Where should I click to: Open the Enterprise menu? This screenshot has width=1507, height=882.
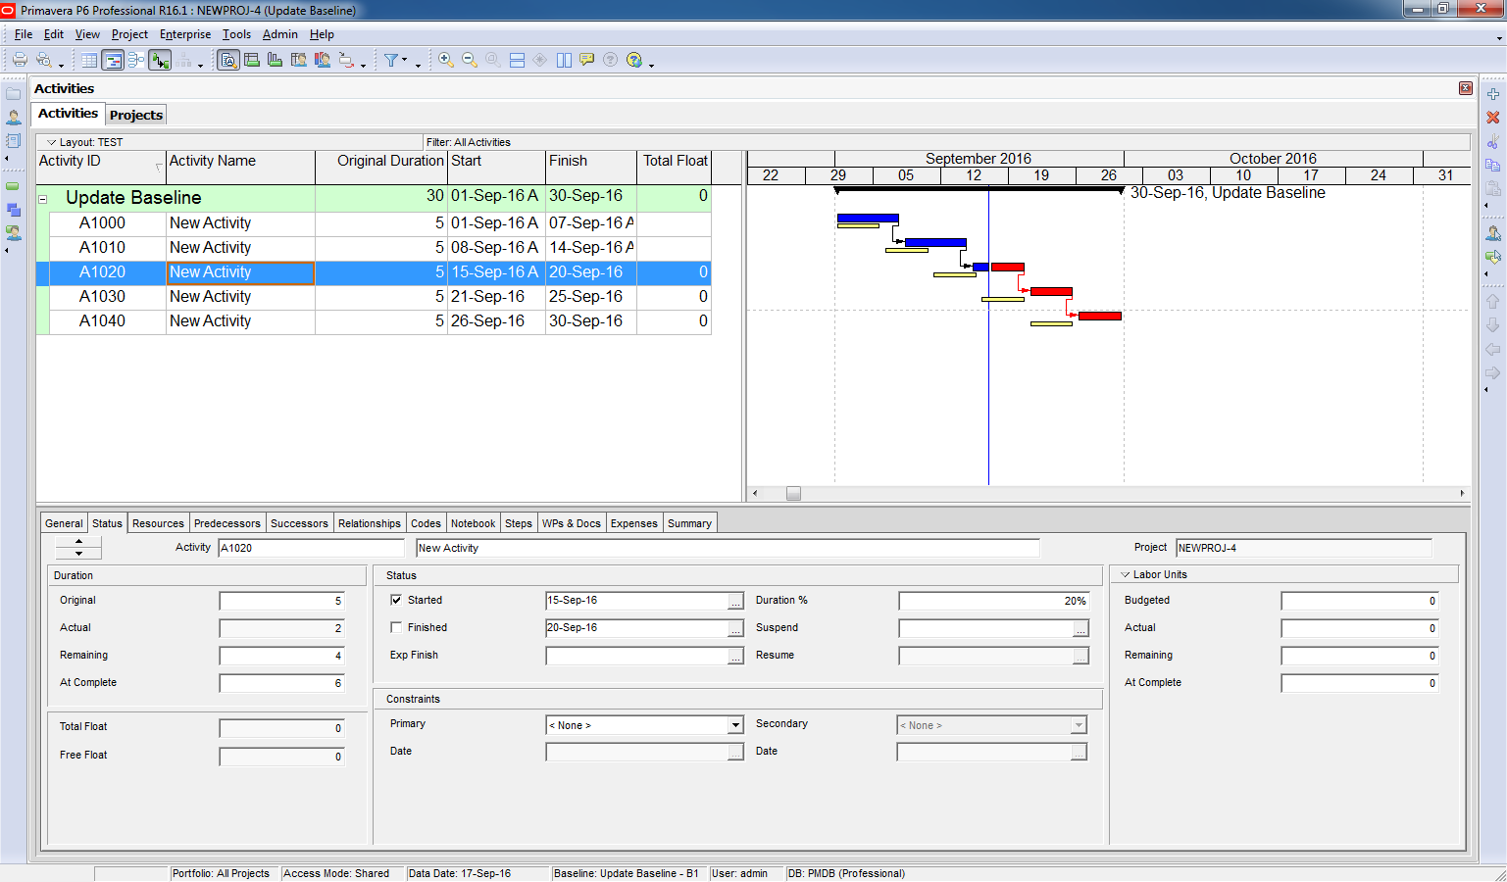pyautogui.click(x=184, y=34)
